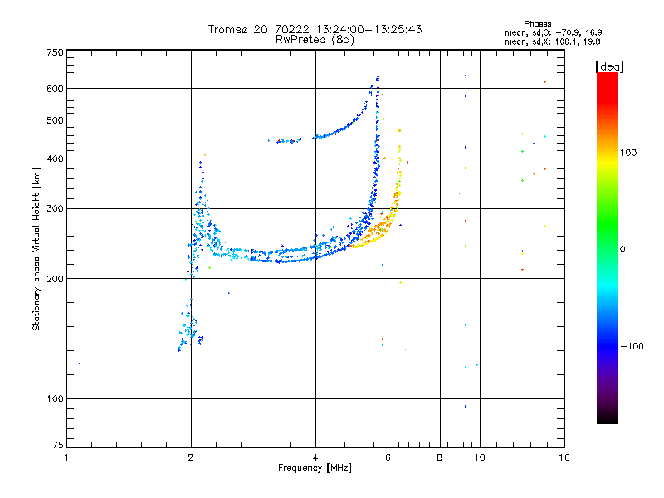Click the x-axis '10' tick label
The image size is (664, 498).
click(480, 457)
